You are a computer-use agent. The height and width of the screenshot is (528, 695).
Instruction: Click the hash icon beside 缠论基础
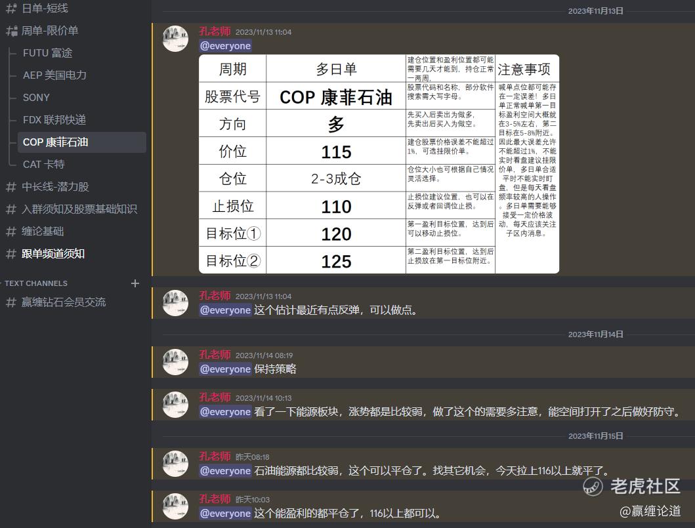point(11,232)
